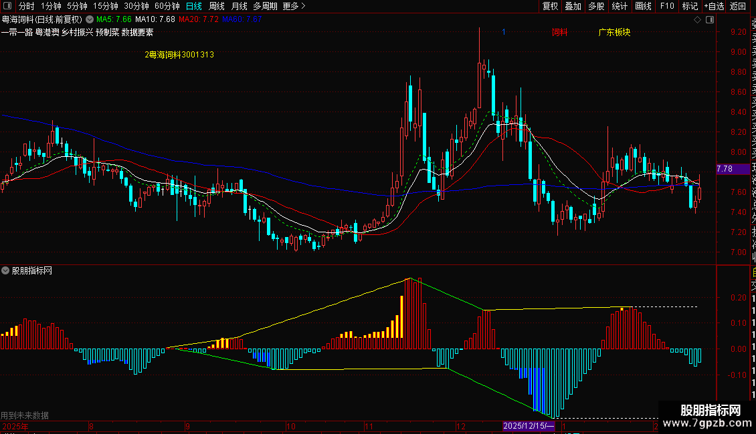Click the 2025/12/15 date marker
Screen dimensions: 756x434
pos(529,426)
